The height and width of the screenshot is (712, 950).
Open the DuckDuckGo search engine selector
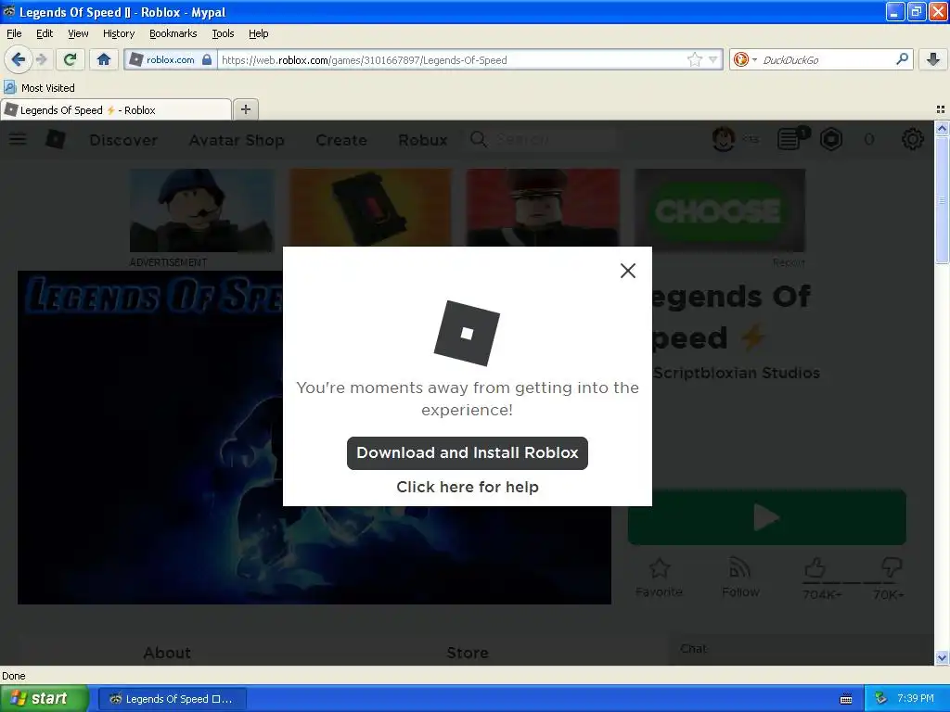[x=744, y=59]
